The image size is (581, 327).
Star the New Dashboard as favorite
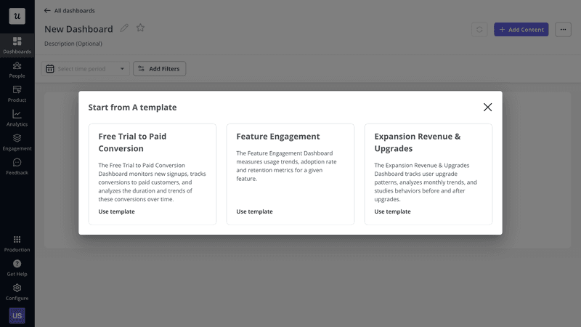coord(140,28)
